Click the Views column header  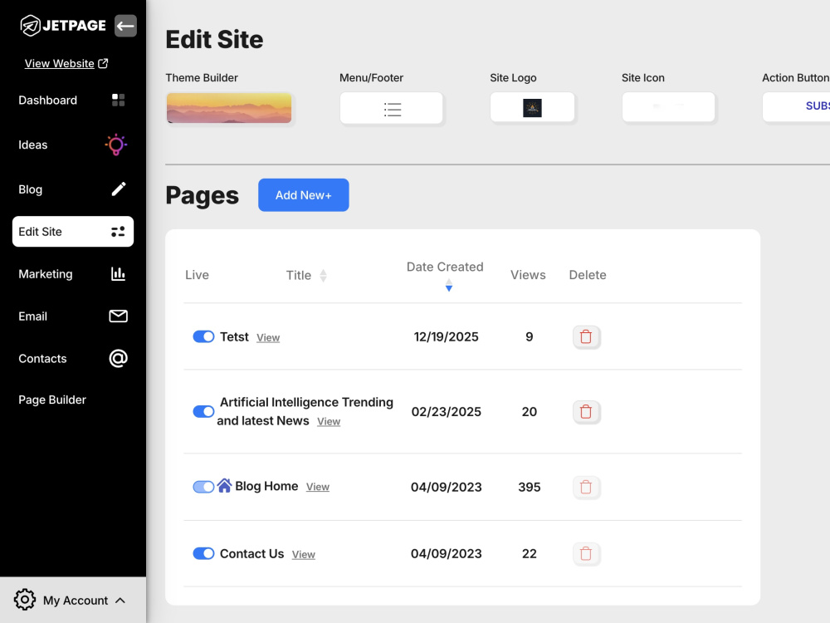pos(528,275)
